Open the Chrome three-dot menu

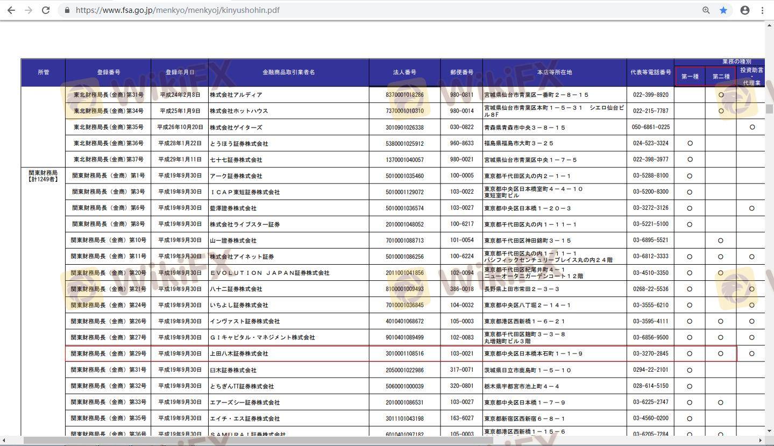pos(762,10)
